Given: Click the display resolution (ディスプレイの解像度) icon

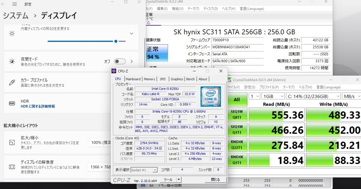Looking at the screenshot, I should [x=12, y=167].
